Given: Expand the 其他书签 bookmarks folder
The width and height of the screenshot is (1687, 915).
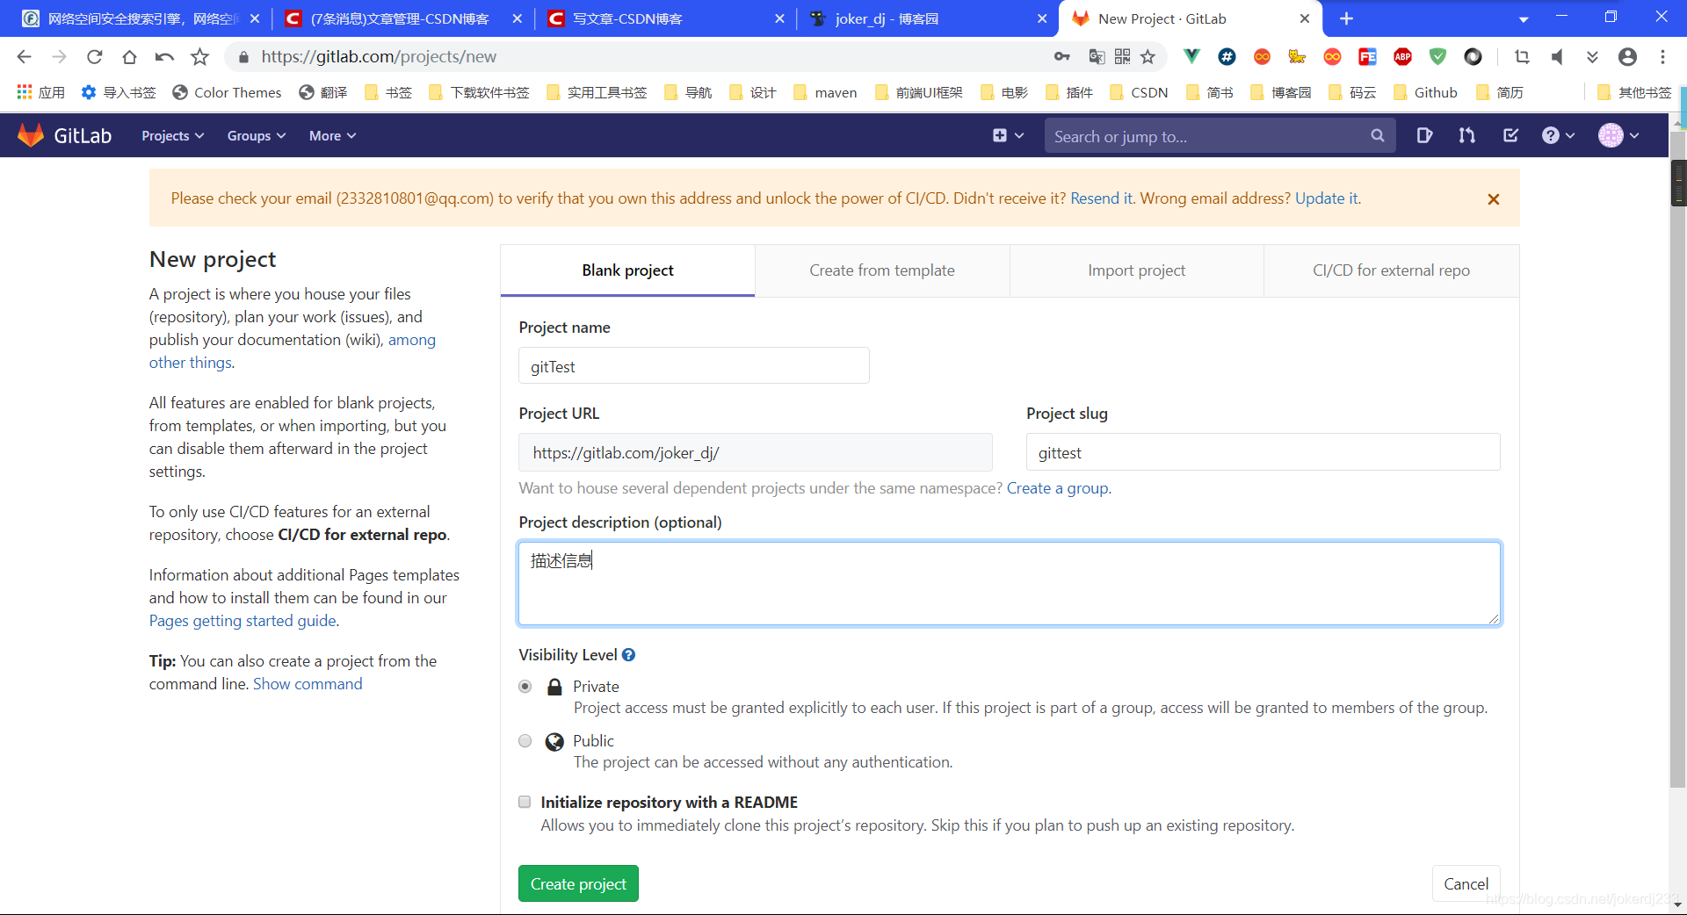Looking at the screenshot, I should 1634,92.
